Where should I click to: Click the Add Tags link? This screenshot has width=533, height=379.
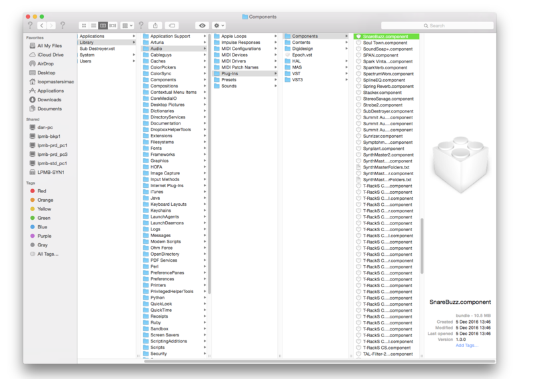[466, 345]
